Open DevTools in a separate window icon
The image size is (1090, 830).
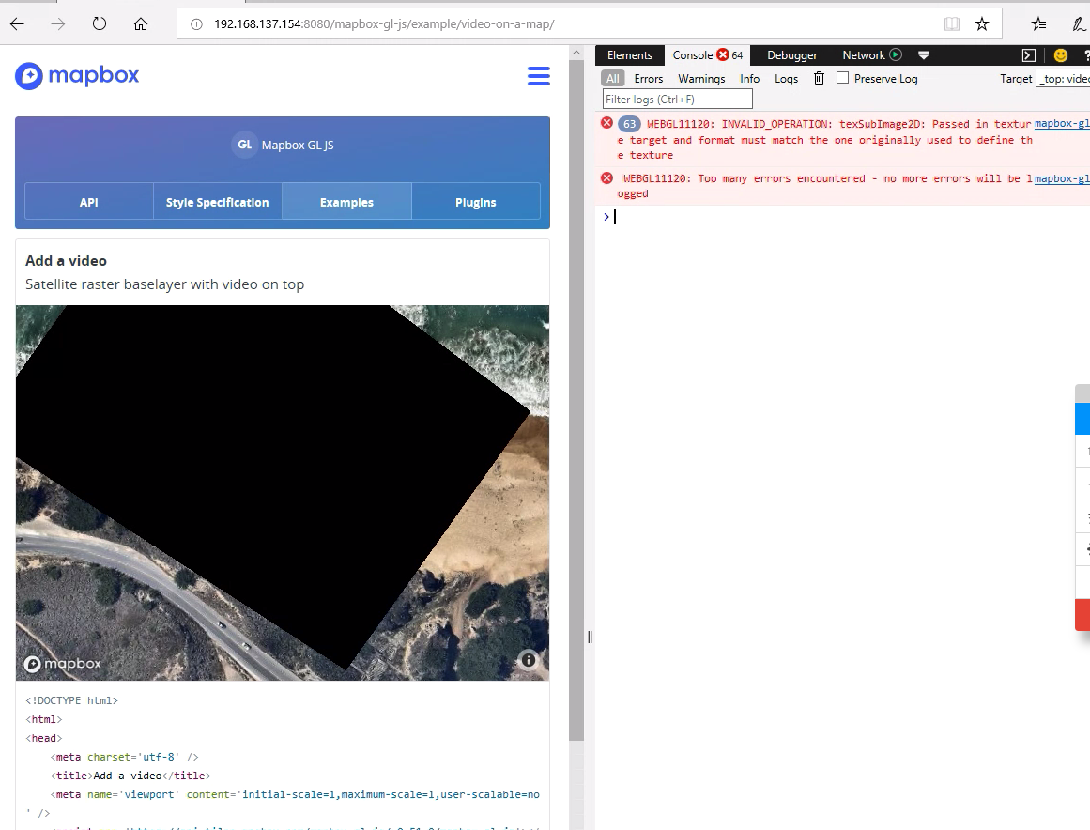pos(1031,54)
